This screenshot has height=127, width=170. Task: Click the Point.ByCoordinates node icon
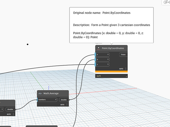98,48
